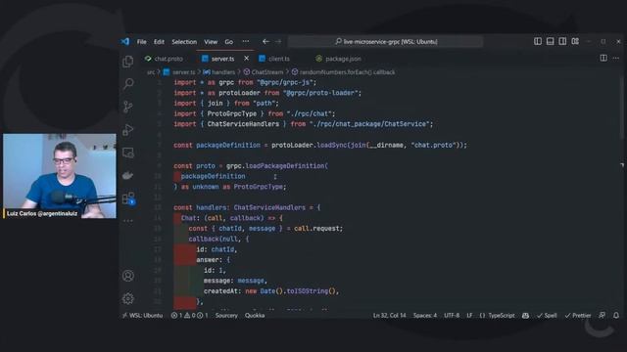This screenshot has width=627, height=352.
Task: Open the Selection menu
Action: pos(184,42)
